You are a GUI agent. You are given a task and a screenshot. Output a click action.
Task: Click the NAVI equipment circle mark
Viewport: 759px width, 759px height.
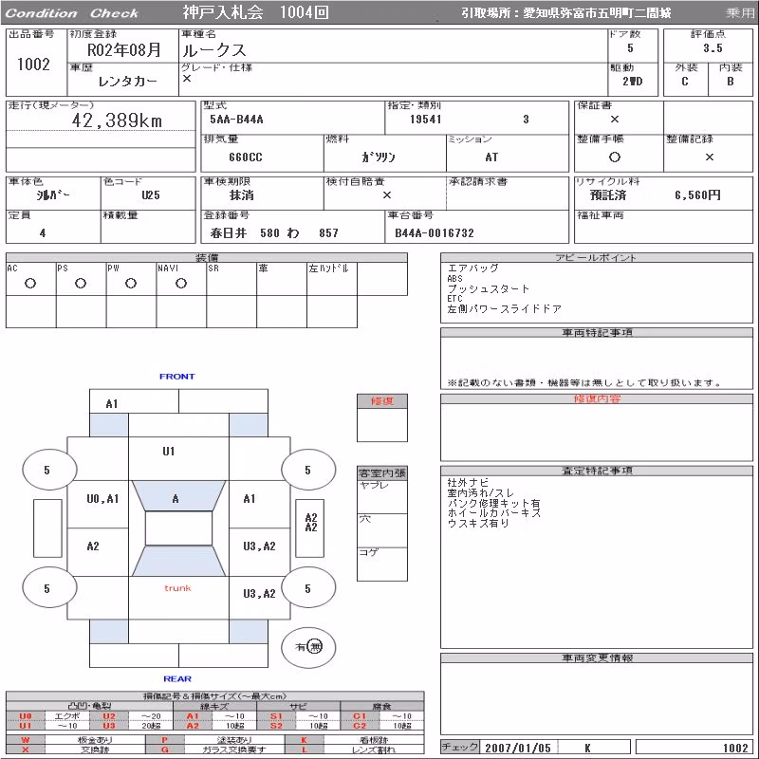click(x=181, y=284)
